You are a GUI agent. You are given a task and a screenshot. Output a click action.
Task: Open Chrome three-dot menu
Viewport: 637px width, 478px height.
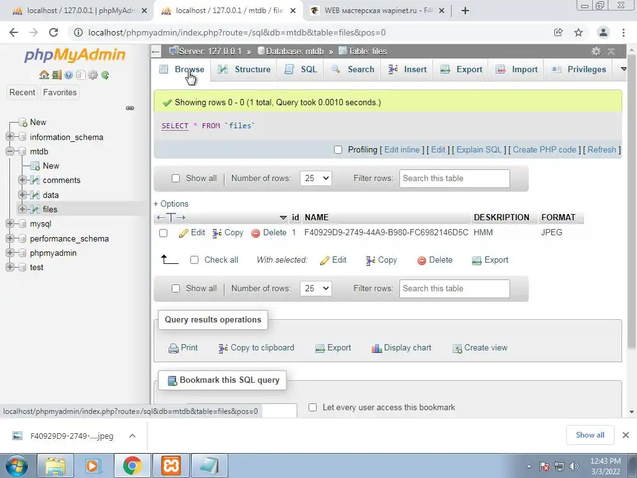(x=623, y=32)
